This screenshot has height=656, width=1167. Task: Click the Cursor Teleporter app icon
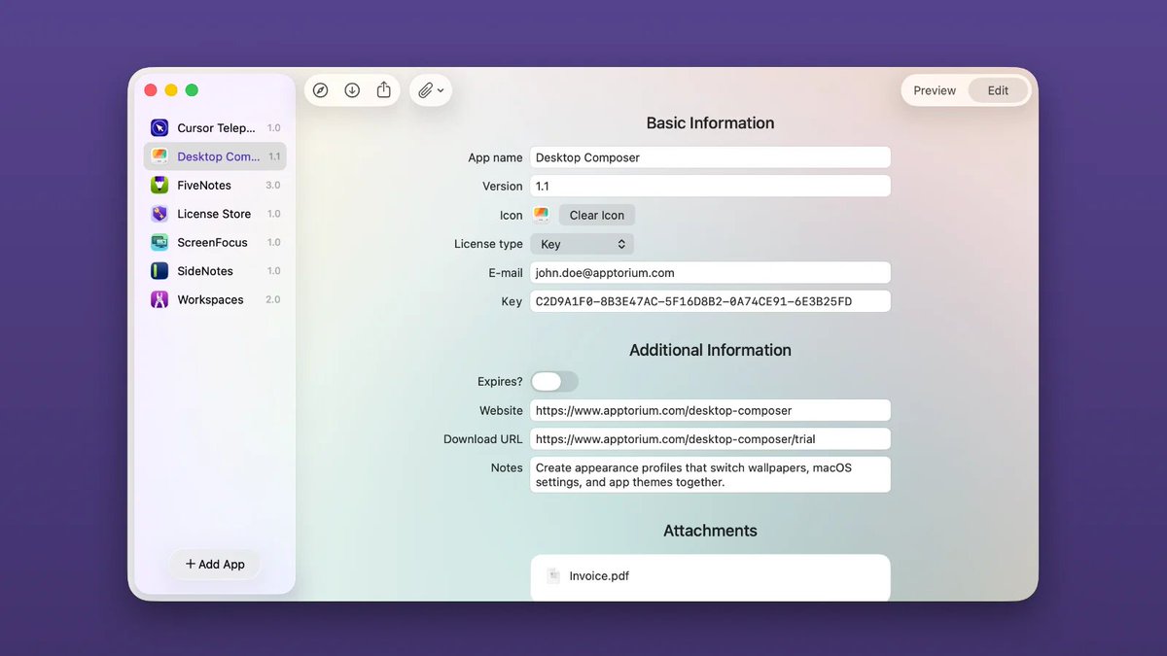(x=159, y=127)
